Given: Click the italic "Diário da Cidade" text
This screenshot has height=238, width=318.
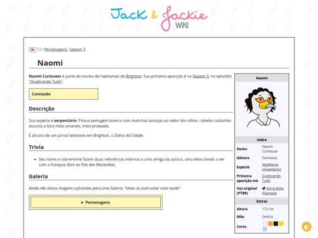Looking at the screenshot, I should (x=128, y=135).
